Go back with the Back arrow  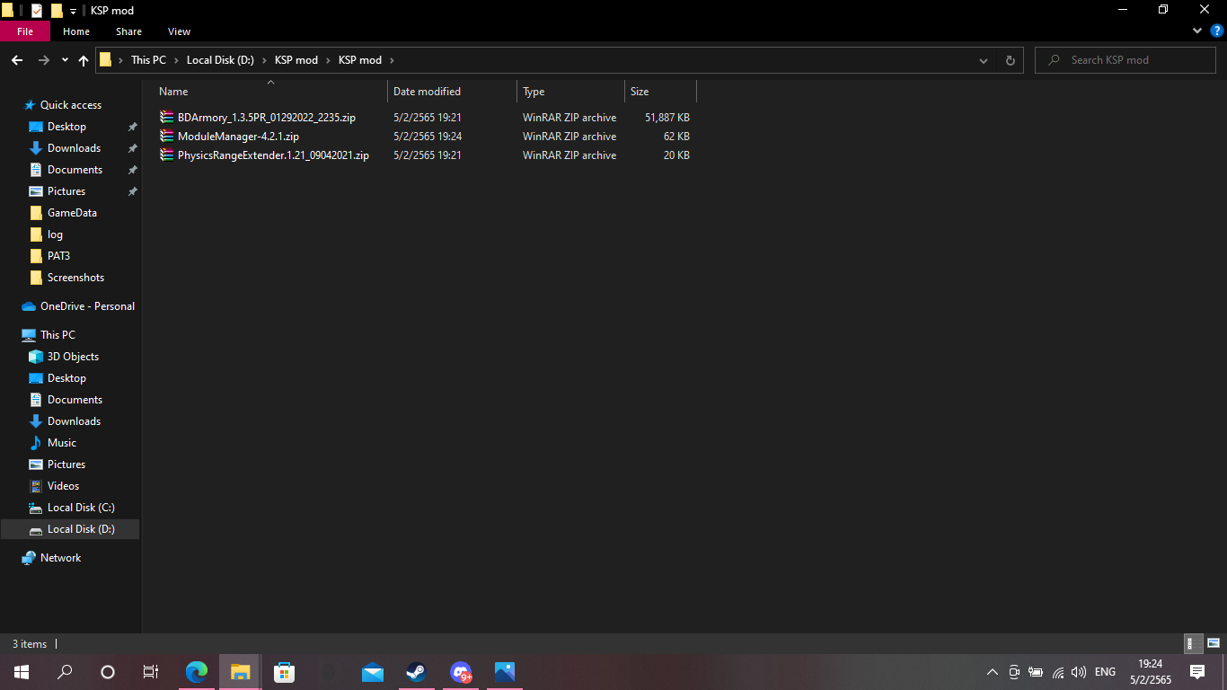17,60
